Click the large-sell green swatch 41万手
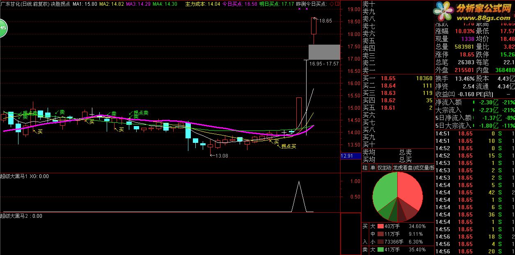 point(380,249)
